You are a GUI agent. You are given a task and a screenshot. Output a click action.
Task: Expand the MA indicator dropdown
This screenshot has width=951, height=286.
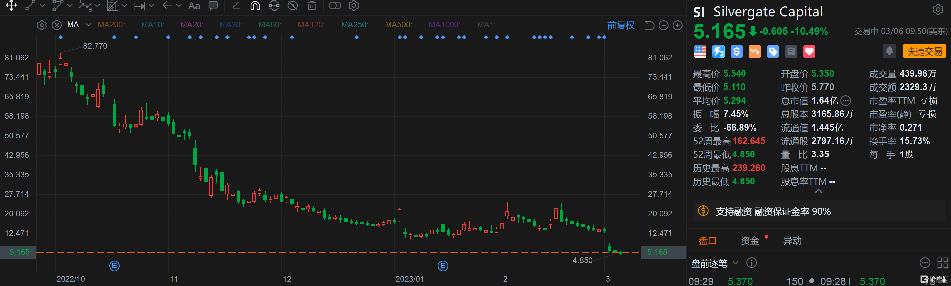[x=88, y=25]
